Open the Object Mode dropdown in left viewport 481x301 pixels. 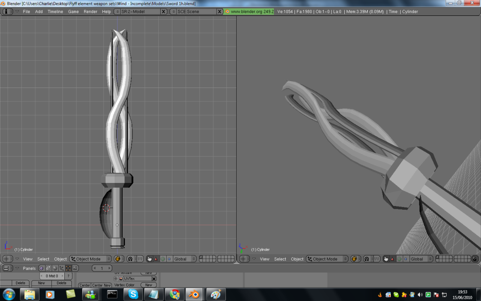pos(91,259)
